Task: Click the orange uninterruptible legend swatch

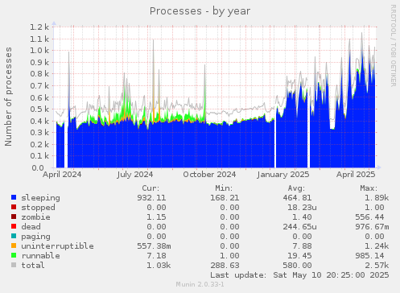Action: [14, 246]
